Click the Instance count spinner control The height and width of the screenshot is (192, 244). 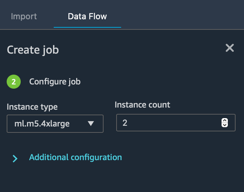[225, 123]
